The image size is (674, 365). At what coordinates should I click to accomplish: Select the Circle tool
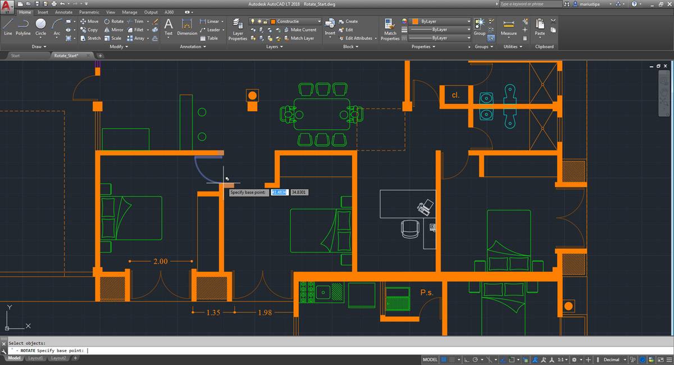pos(41,26)
